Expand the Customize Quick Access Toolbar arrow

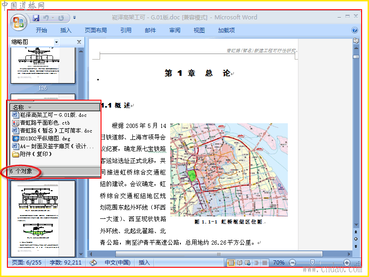click(x=74, y=18)
